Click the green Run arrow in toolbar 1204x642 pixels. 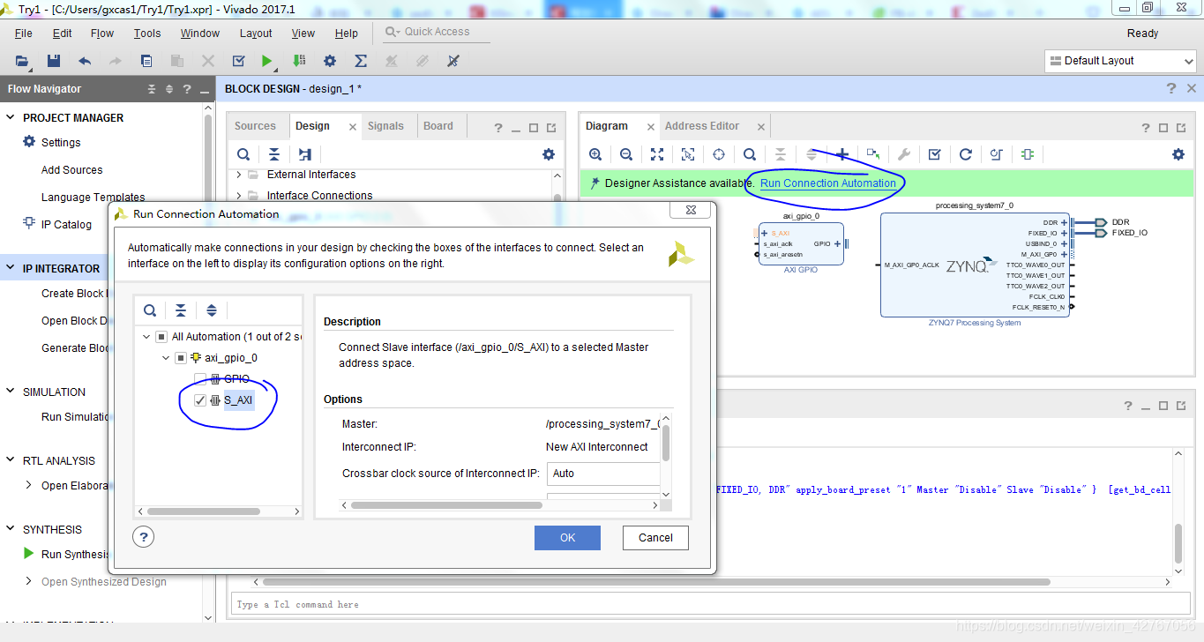pyautogui.click(x=267, y=61)
